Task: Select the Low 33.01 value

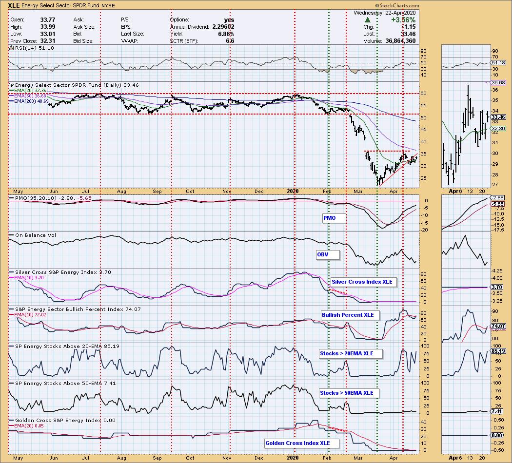Action: (48, 34)
